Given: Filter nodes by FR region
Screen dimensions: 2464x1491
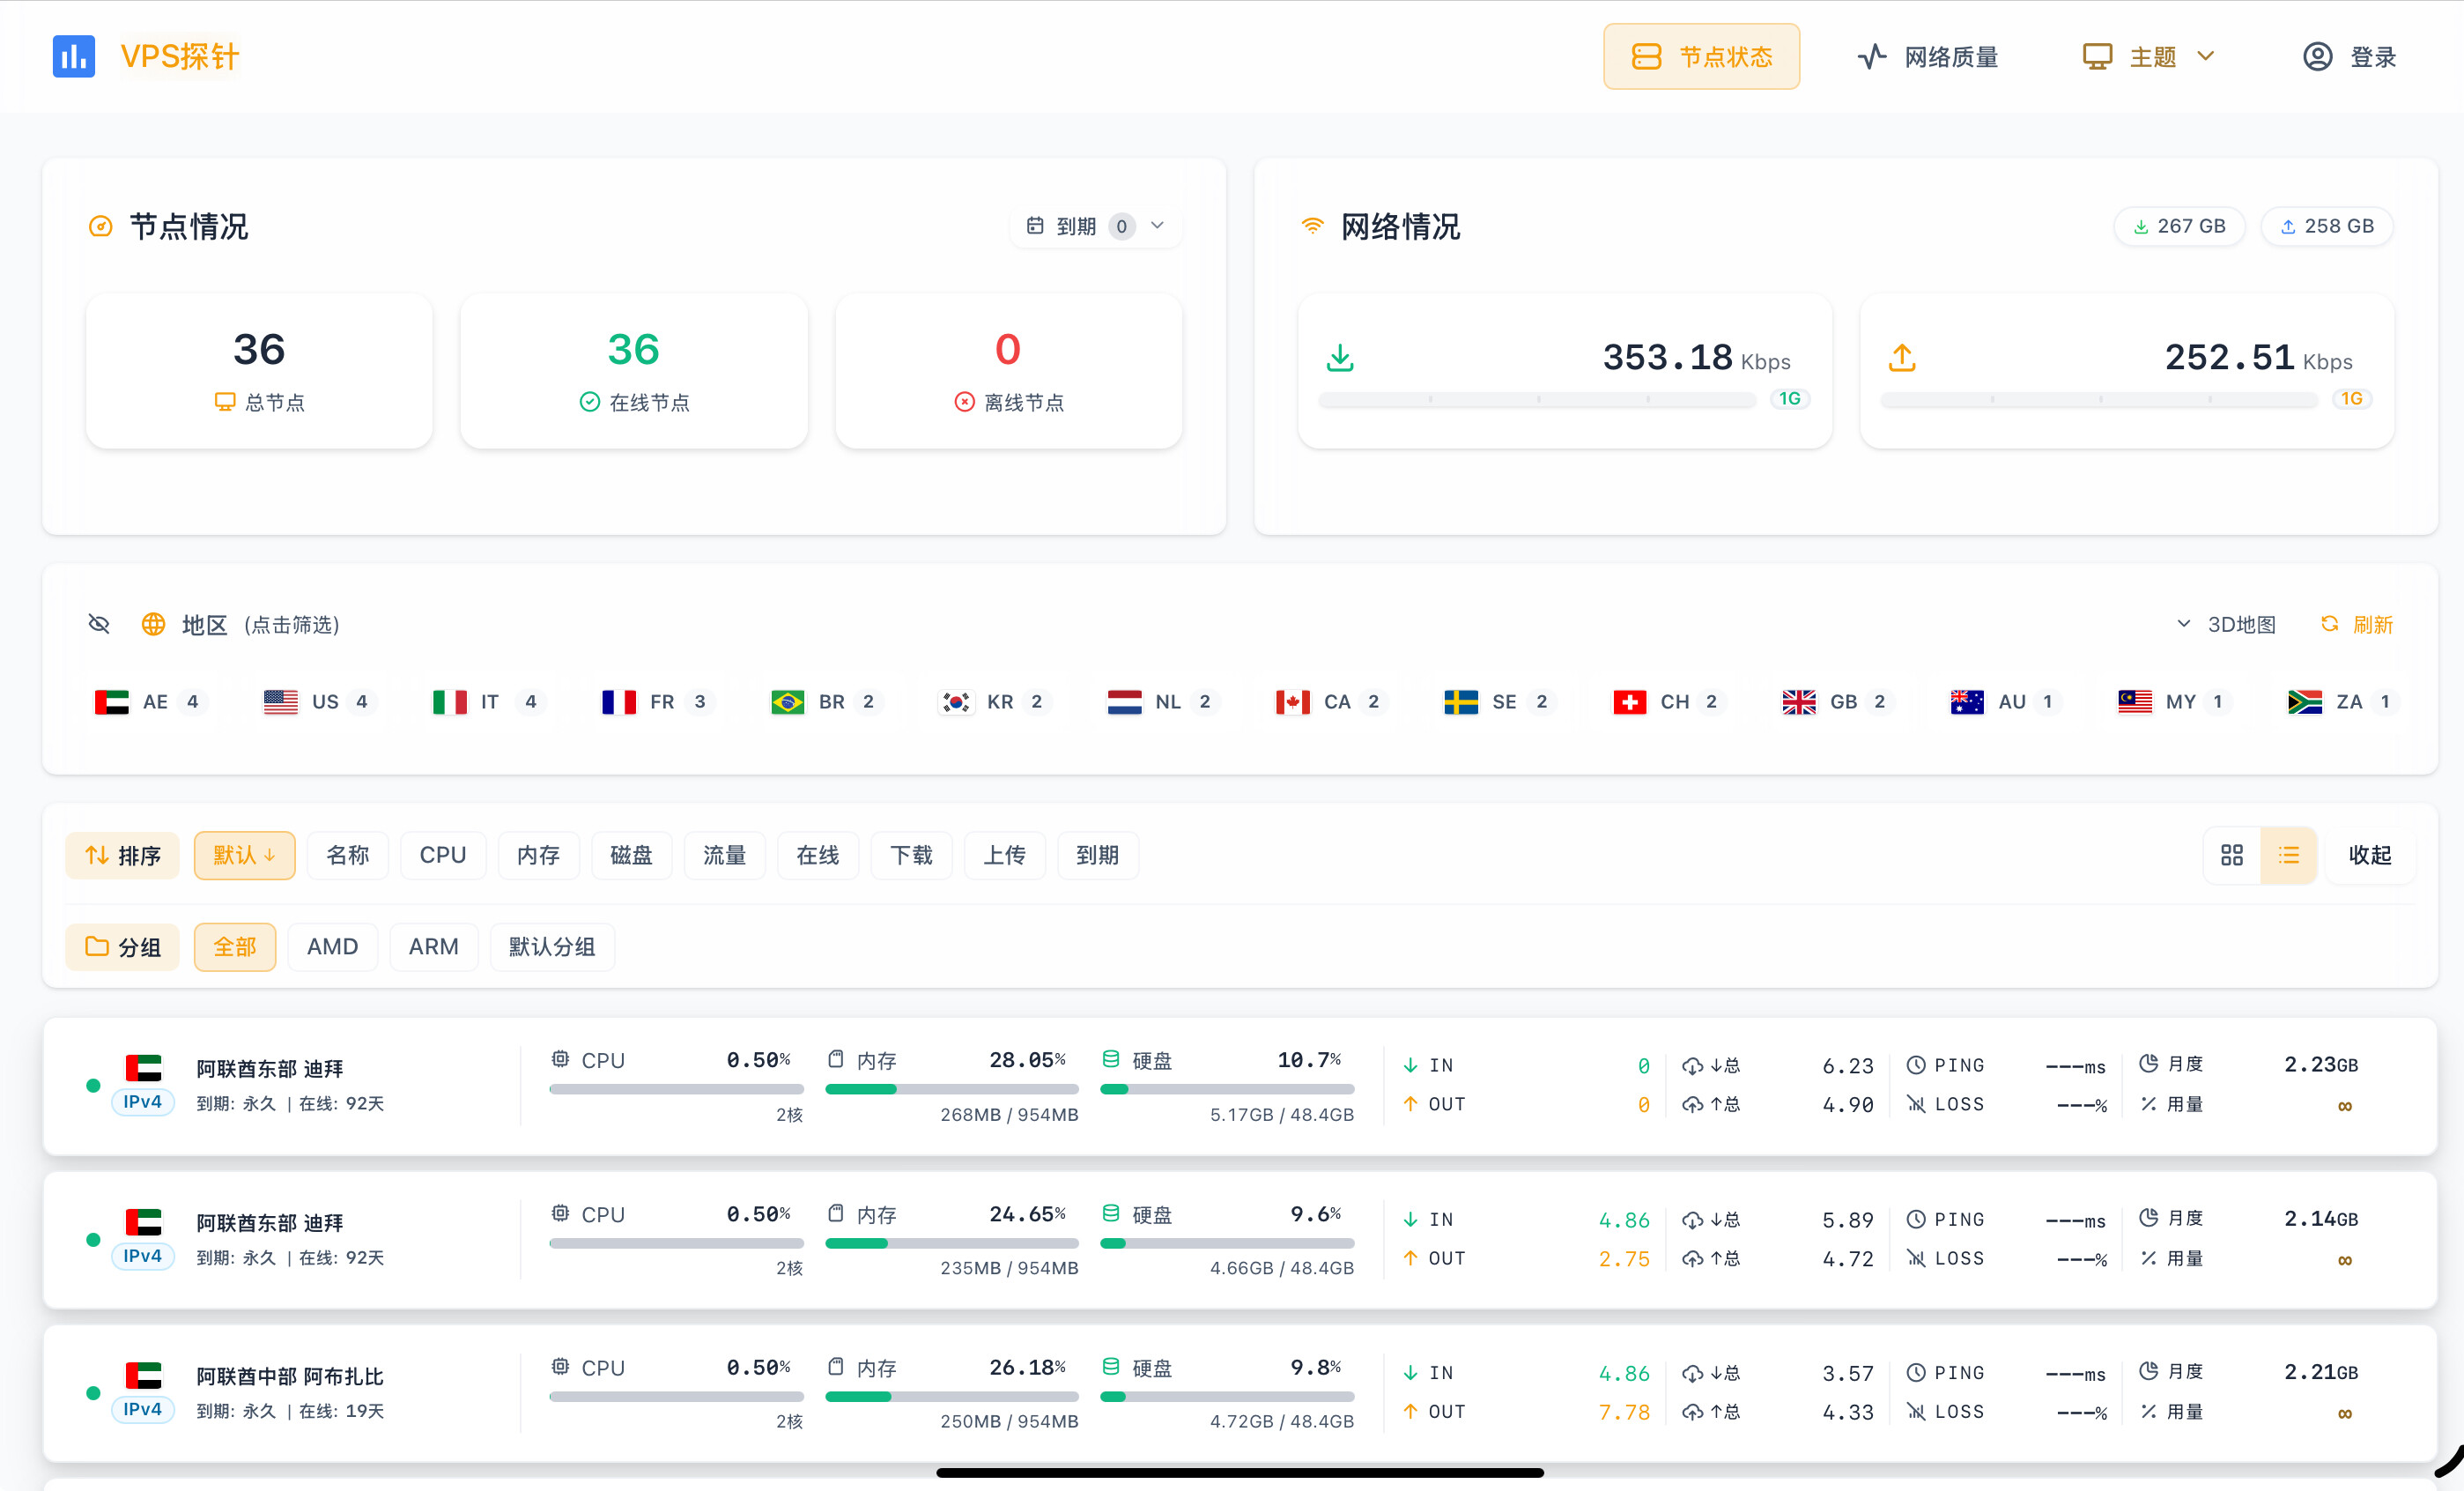Looking at the screenshot, I should [x=657, y=702].
